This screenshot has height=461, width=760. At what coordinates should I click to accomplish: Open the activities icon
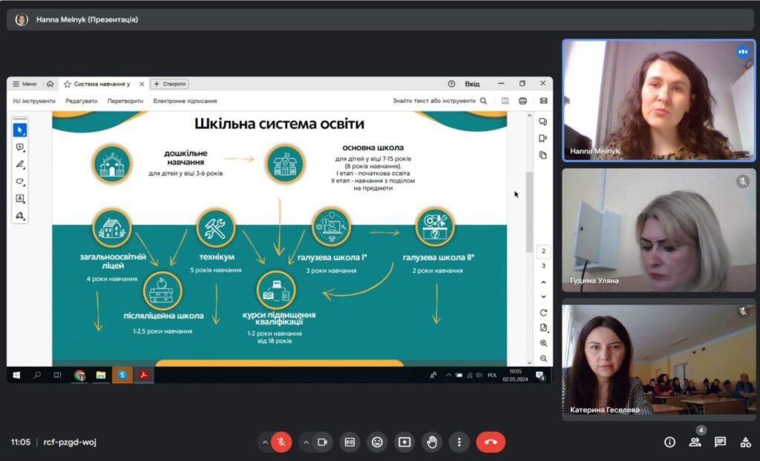745,442
